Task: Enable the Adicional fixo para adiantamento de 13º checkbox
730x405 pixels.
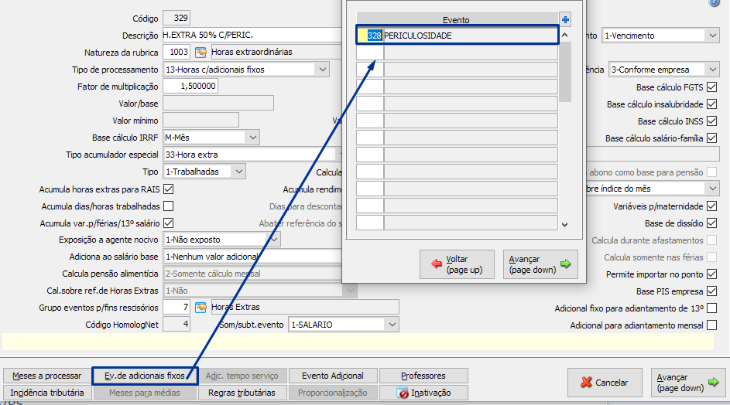Action: (x=712, y=308)
